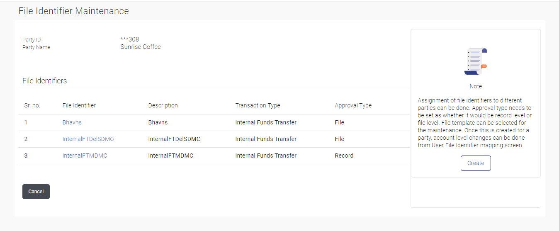Select the InternalFTDelSDMC description cell
Viewport: 559px width, 231px height.
(x=174, y=139)
